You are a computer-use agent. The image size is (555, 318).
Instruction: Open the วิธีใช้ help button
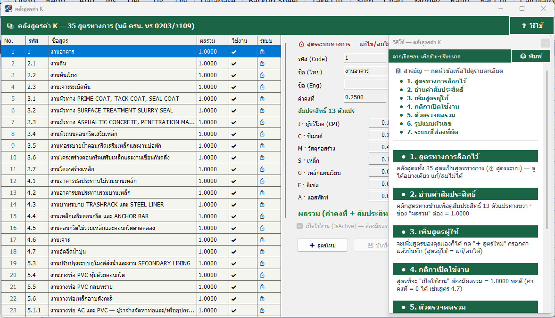[x=532, y=25]
